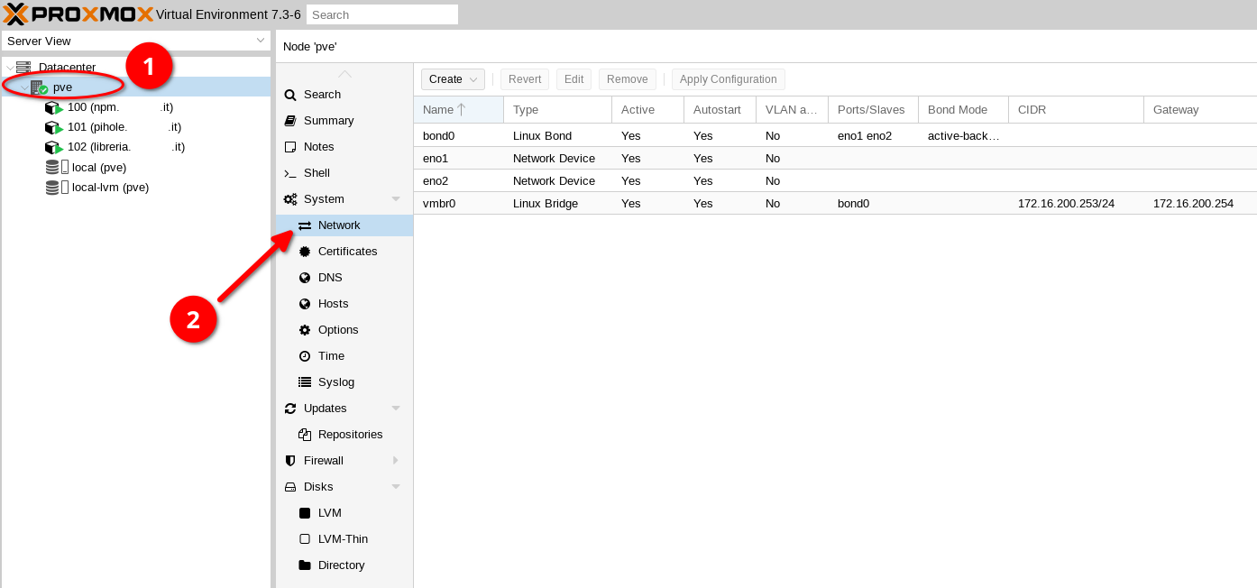Open the Notes menu item
The image size is (1257, 588).
pos(344,147)
